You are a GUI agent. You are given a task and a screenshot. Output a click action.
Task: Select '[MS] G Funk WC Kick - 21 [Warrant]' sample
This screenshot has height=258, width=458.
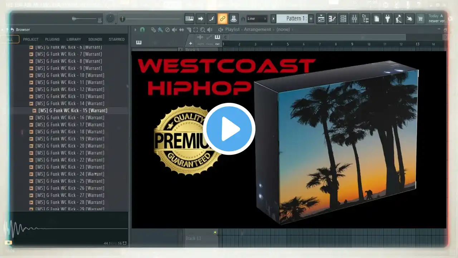tap(69, 153)
